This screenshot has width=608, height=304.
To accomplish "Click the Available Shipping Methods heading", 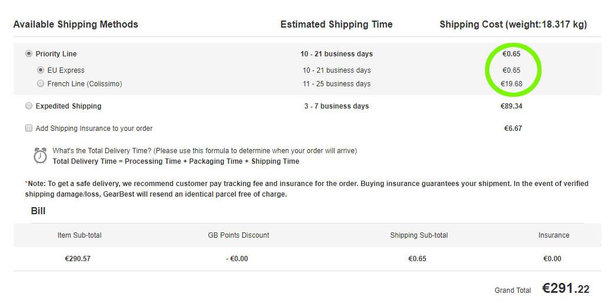I will click(76, 25).
